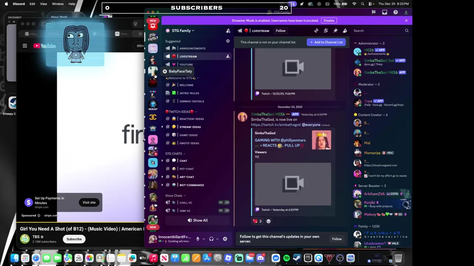
Task: Click Follow button in channel header
Action: 281,31
